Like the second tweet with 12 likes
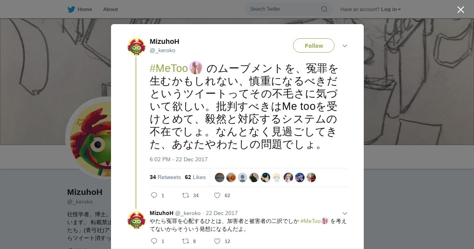 click(217, 241)
